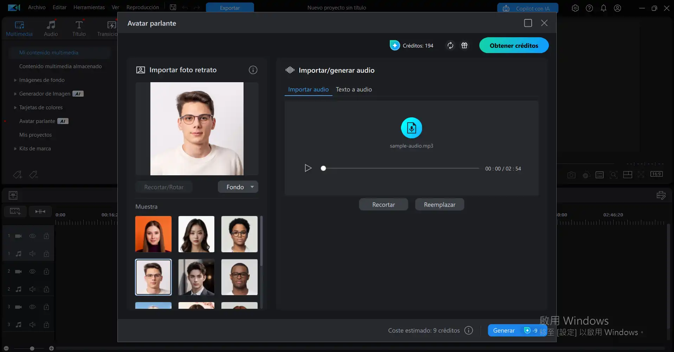
Task: Take a snapshot with the camera icon
Action: pyautogui.click(x=572, y=175)
